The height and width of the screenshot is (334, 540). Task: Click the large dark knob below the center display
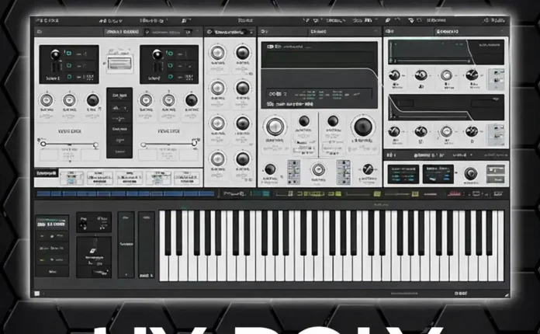363,127
